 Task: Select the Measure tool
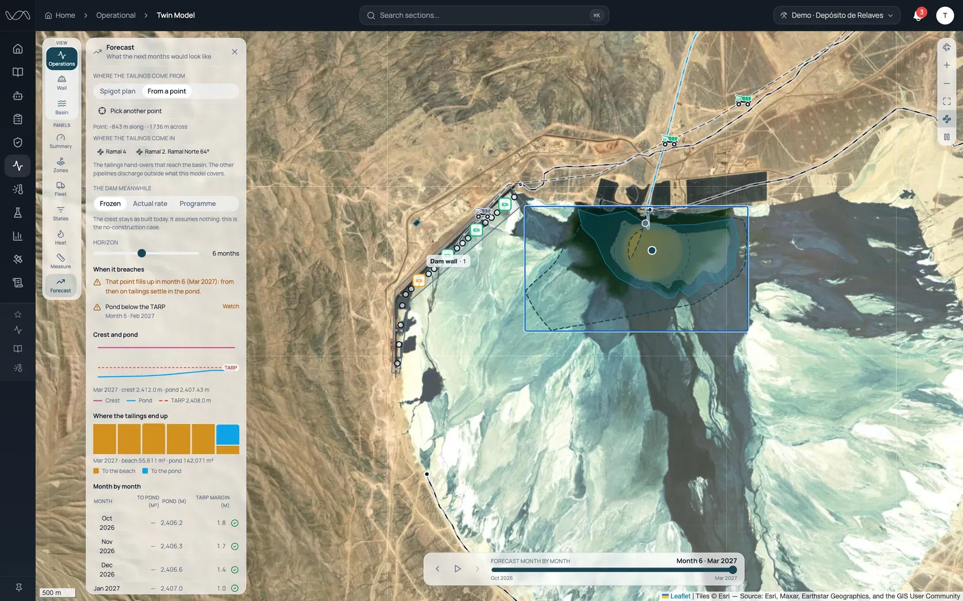point(60,261)
